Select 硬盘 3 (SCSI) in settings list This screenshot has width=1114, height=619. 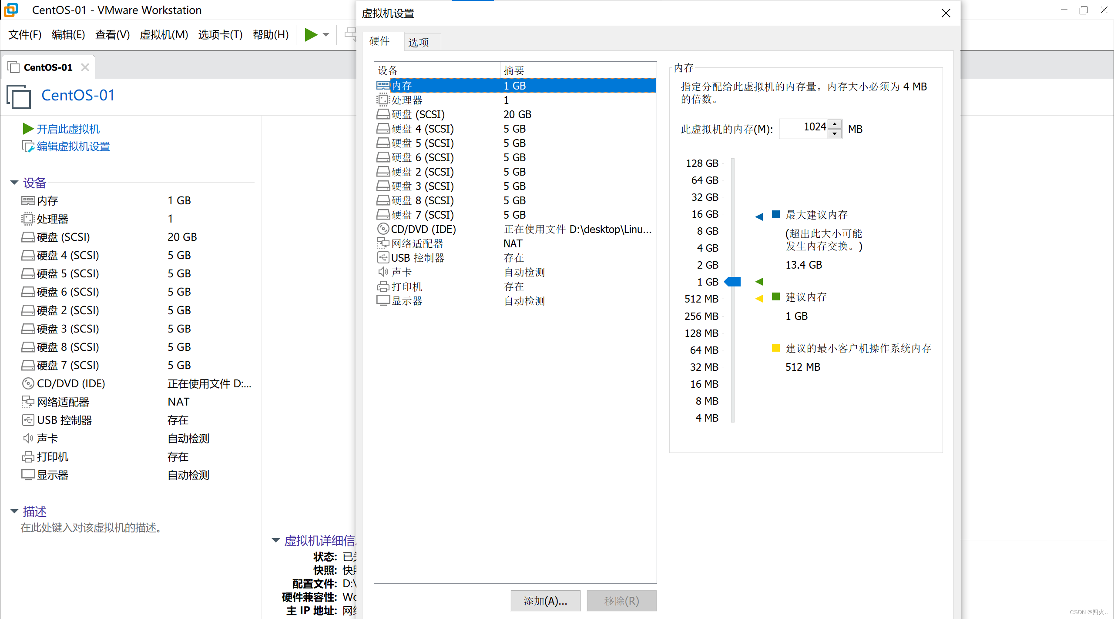515,186
